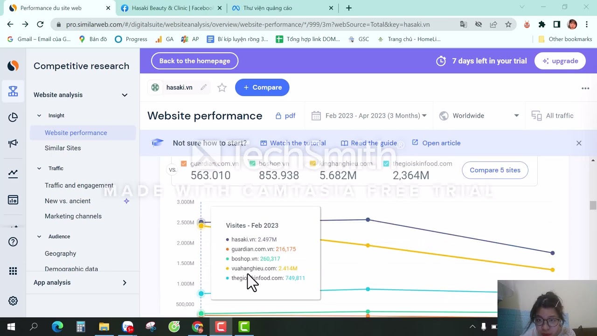Open Marketing channels page

tap(73, 216)
